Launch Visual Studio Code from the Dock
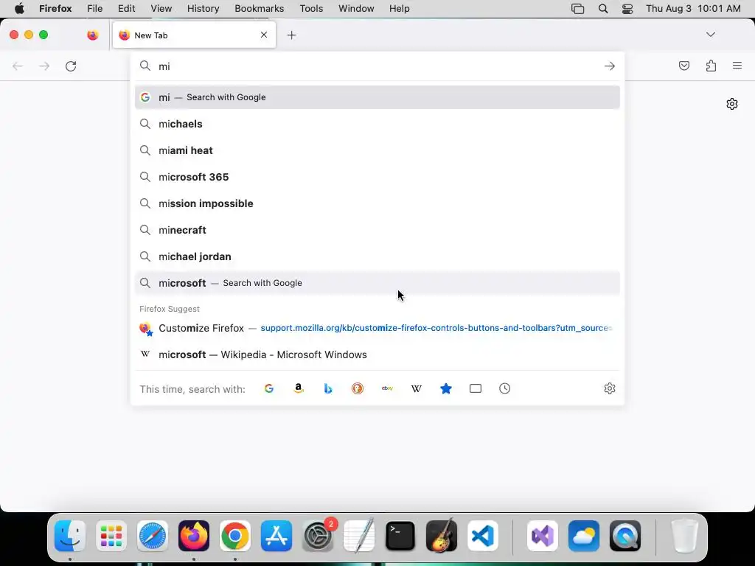 point(483,536)
